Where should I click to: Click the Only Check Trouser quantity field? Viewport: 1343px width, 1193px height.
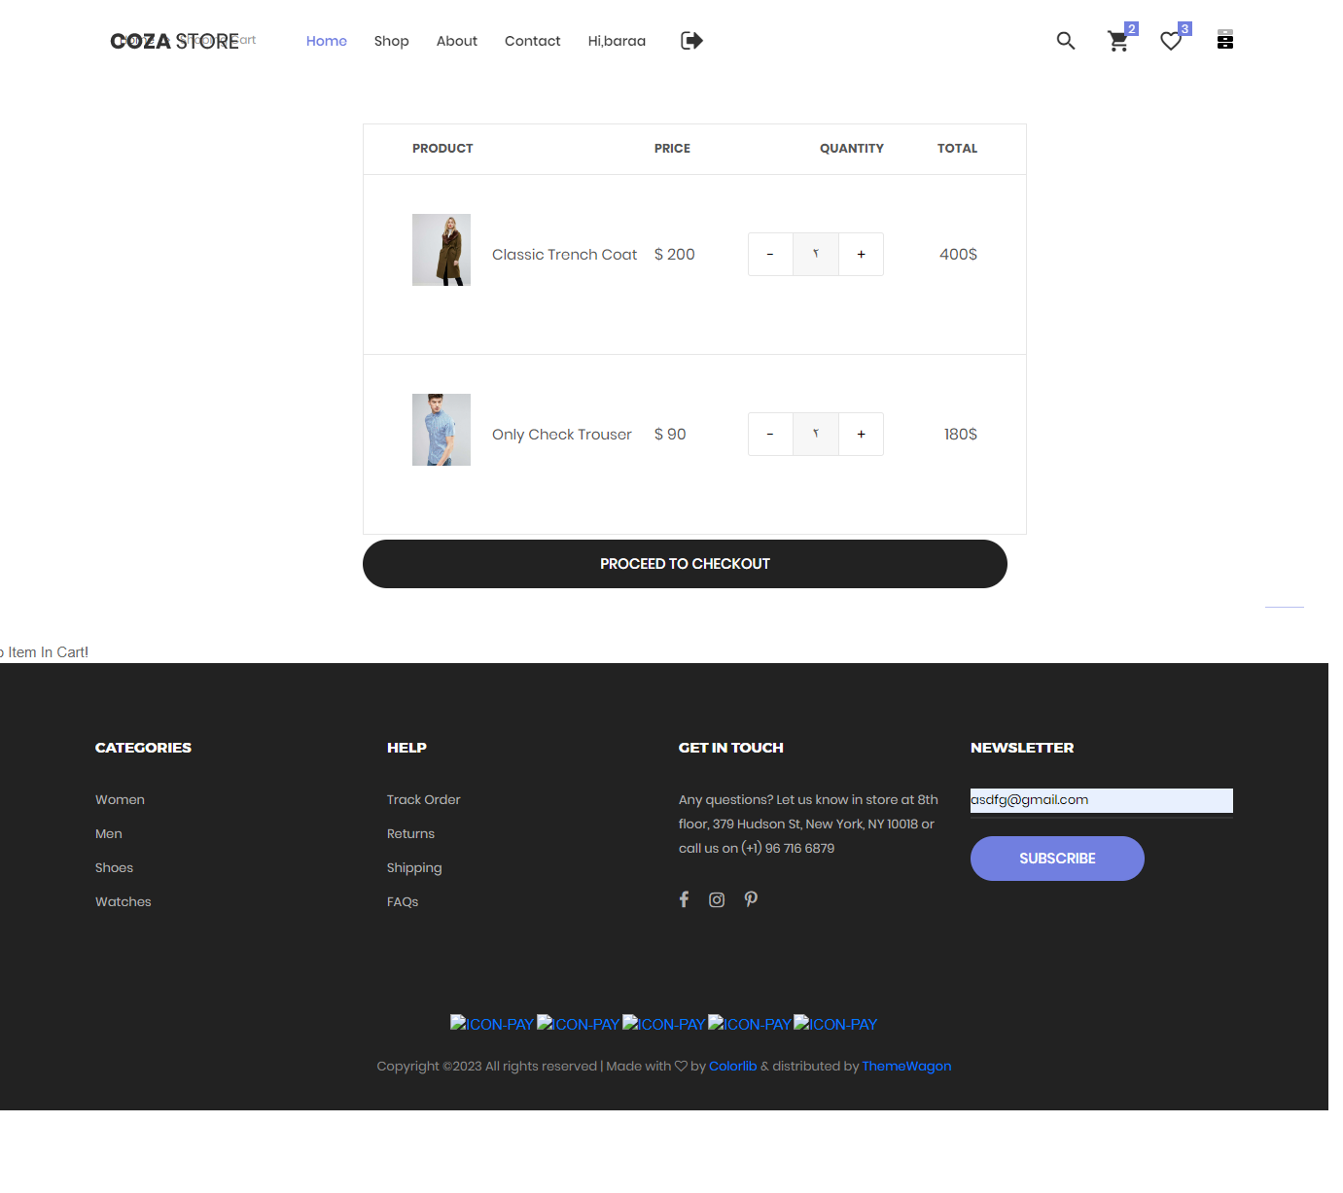[x=816, y=435]
